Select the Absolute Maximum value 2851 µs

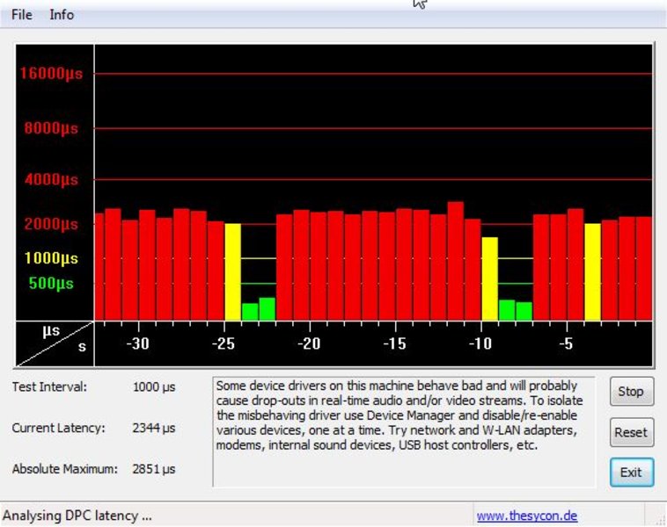click(154, 469)
